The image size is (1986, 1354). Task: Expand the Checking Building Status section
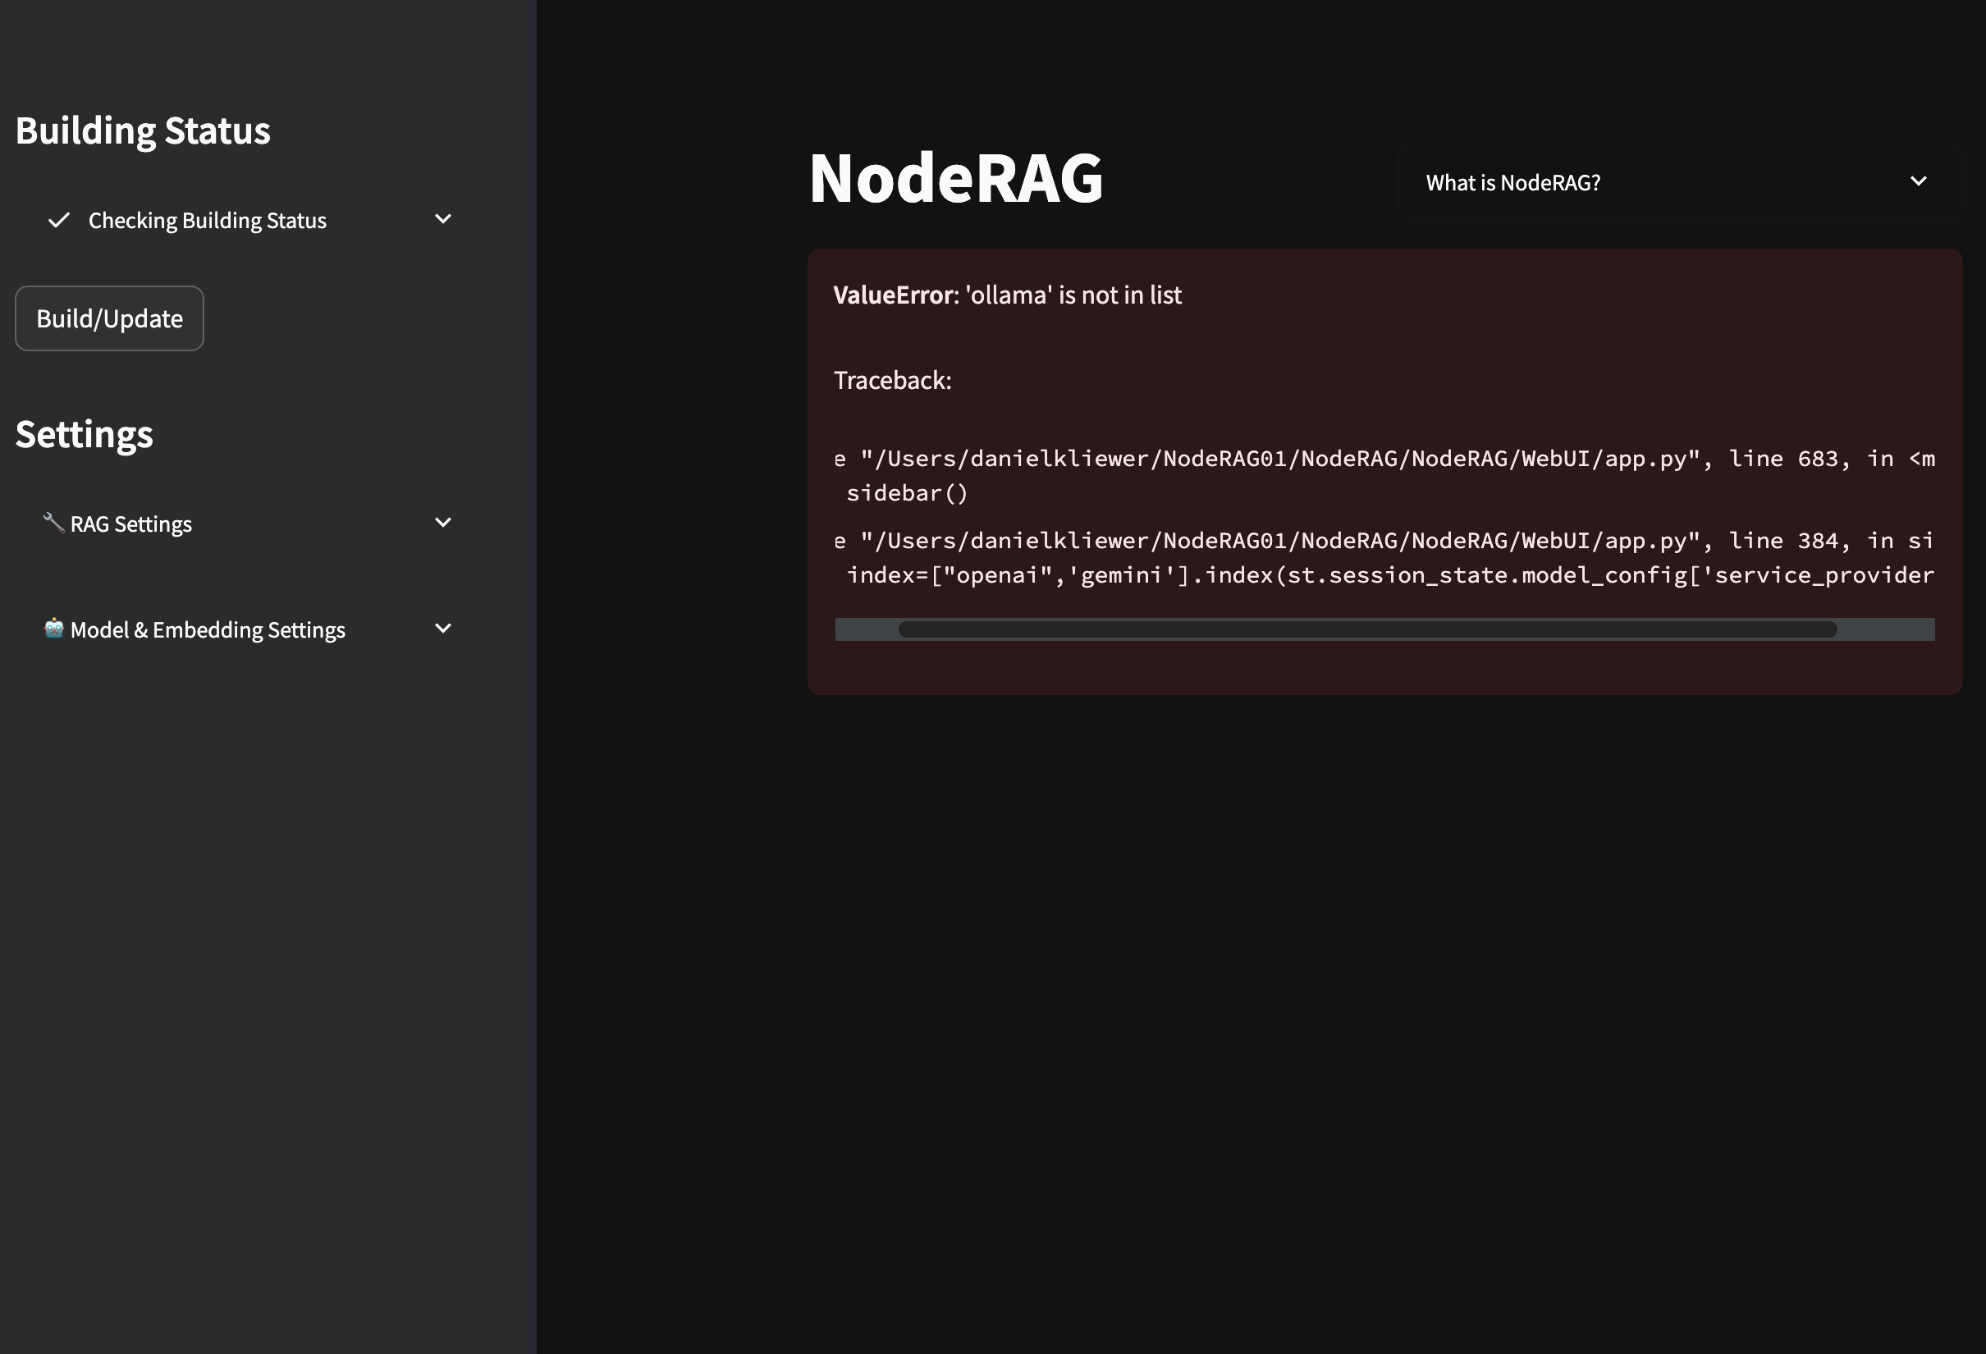[208, 221]
